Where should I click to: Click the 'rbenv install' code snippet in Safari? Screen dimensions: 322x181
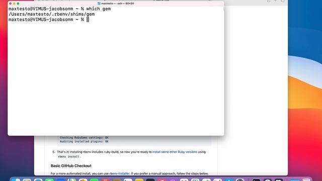click(68, 156)
